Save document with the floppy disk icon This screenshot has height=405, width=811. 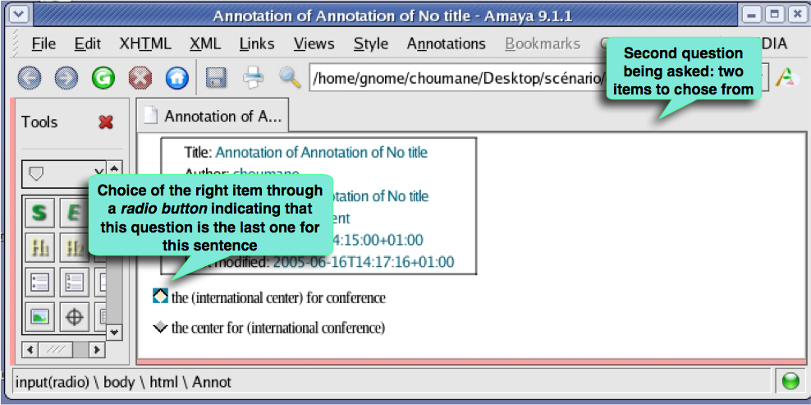coord(217,78)
